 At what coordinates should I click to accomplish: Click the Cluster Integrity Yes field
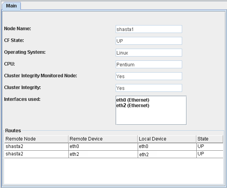coord(149,88)
